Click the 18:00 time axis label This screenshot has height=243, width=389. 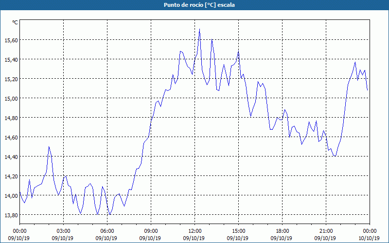click(x=283, y=231)
